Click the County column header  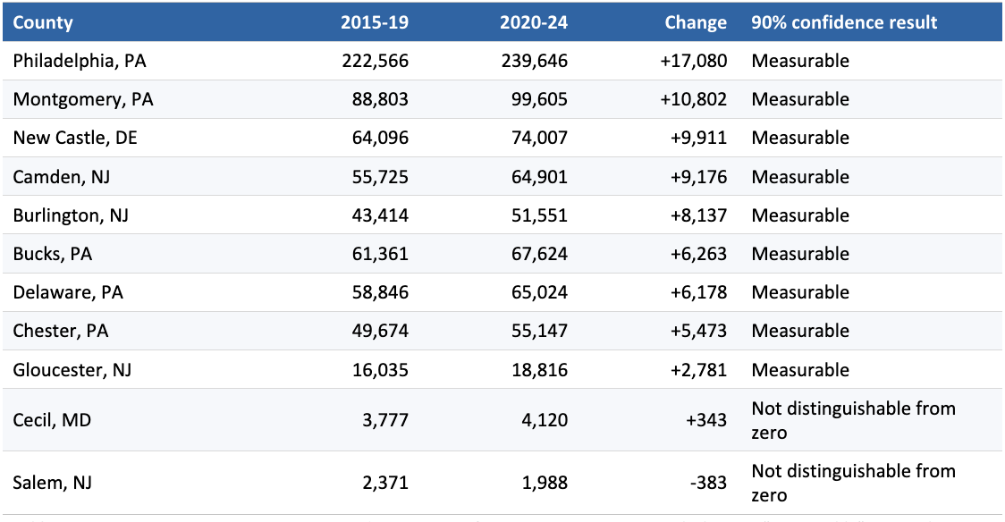[43, 22]
